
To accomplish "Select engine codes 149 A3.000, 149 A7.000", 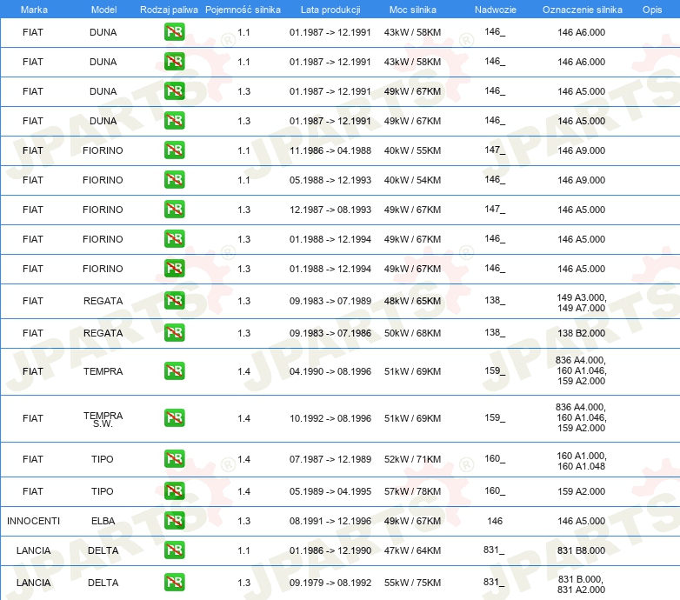I will pyautogui.click(x=582, y=303).
